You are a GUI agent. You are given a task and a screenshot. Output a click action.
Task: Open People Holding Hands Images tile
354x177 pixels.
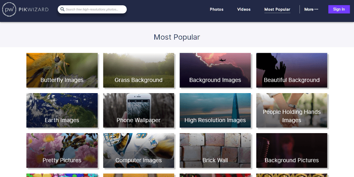coord(292,110)
